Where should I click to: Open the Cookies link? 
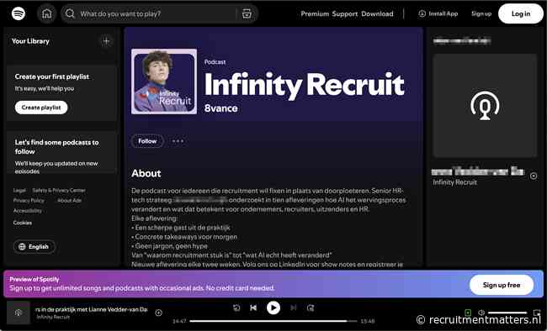[23, 223]
